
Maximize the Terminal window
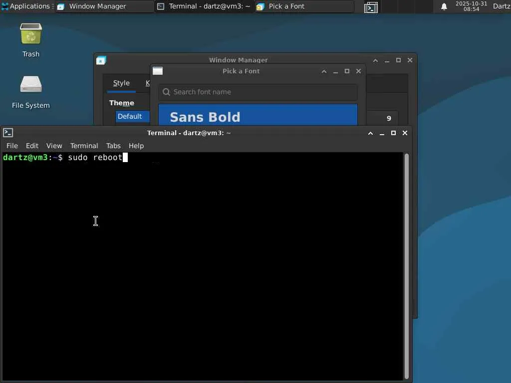pyautogui.click(x=393, y=133)
